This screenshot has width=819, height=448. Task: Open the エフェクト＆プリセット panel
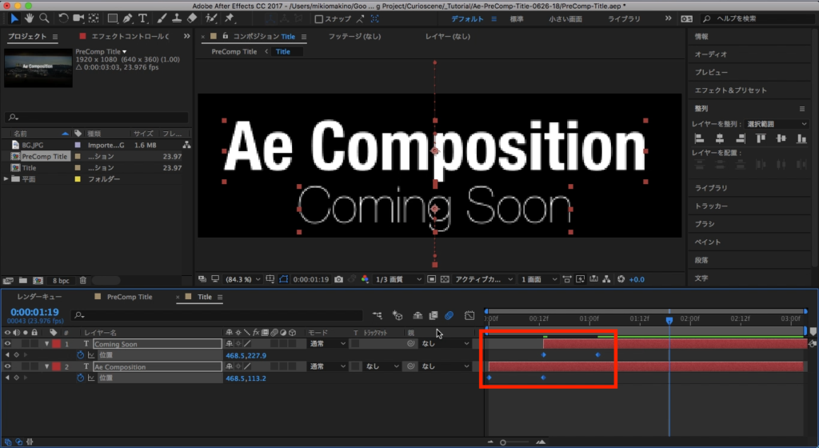click(x=731, y=90)
